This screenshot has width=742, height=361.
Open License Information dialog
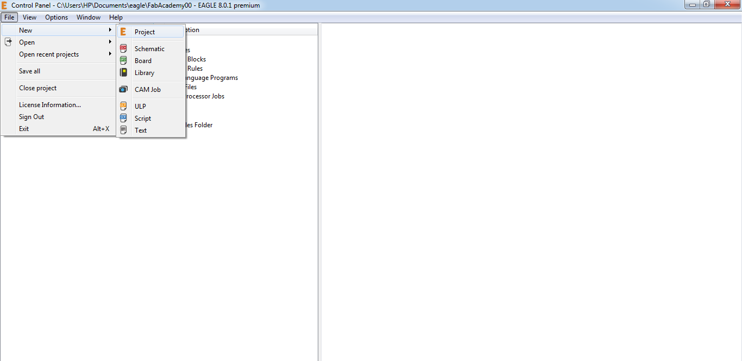pos(59,105)
